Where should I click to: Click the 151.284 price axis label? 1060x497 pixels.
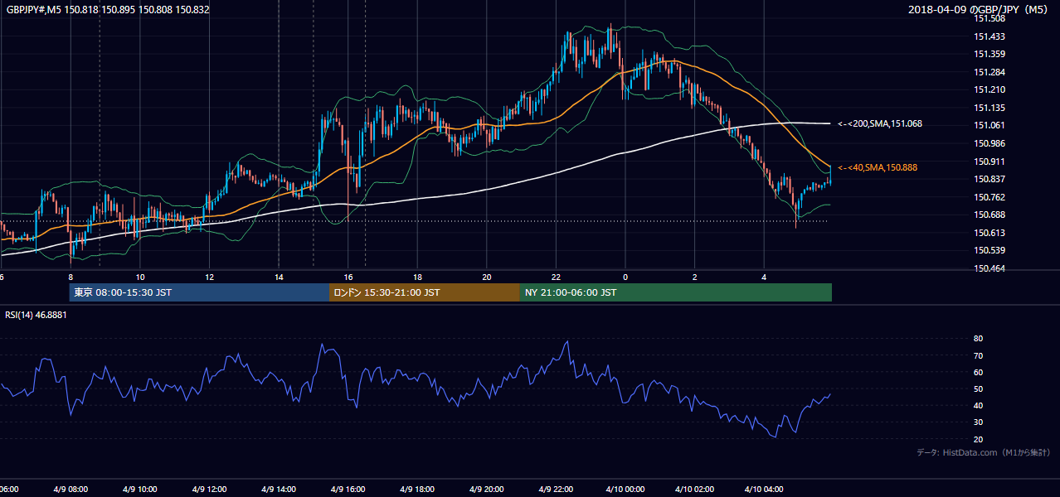989,72
